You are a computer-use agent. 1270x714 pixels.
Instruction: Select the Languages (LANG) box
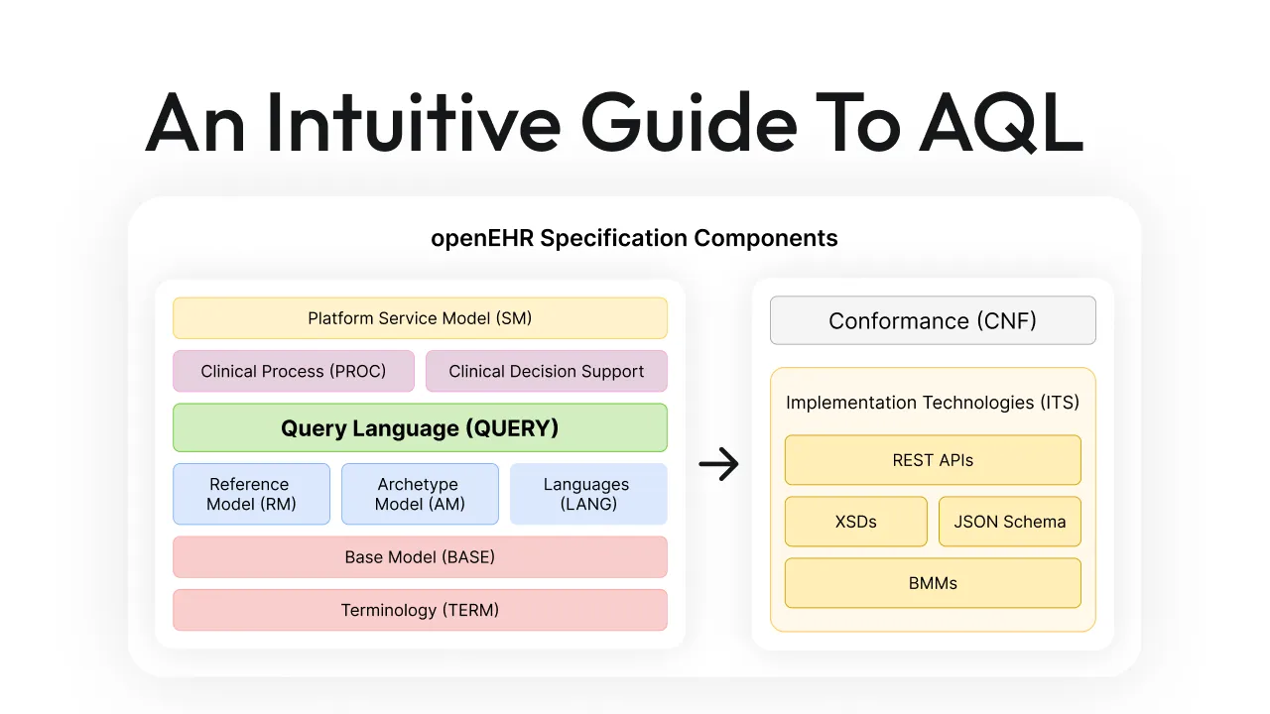(588, 494)
